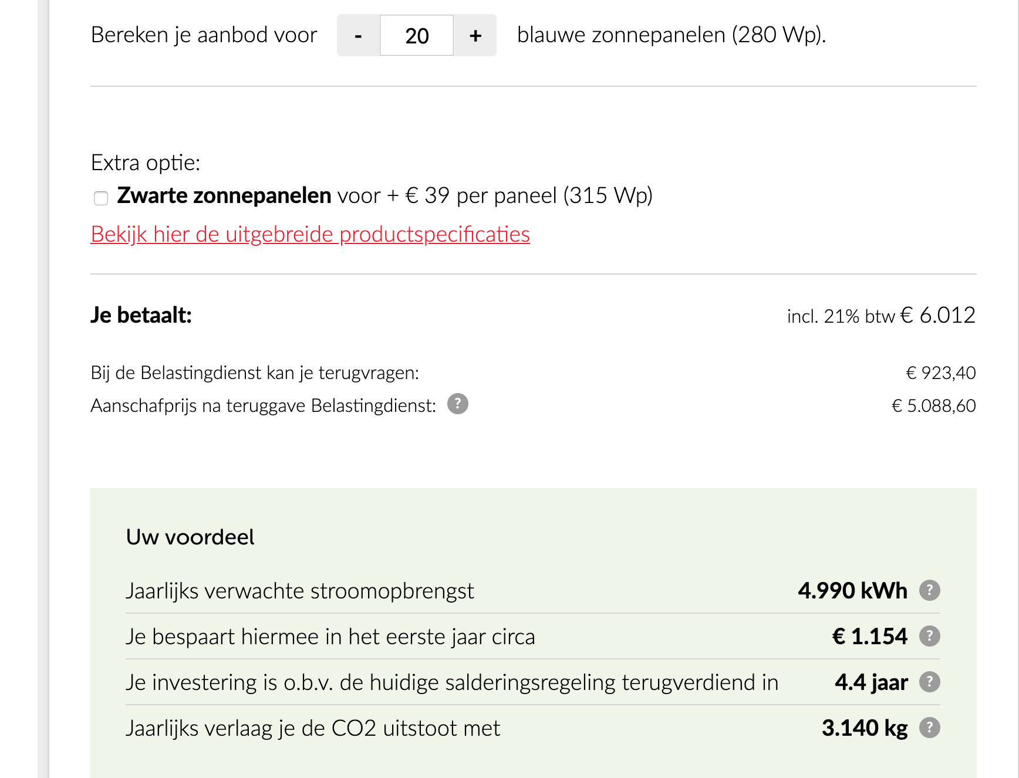Click the € 5.088,60 net purchase price
Image resolution: width=1019 pixels, height=778 pixels.
point(933,405)
